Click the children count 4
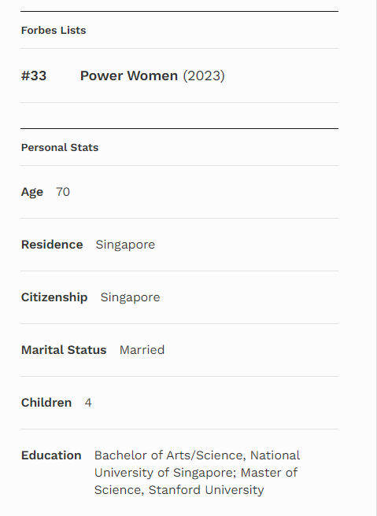This screenshot has width=377, height=516. click(x=88, y=403)
